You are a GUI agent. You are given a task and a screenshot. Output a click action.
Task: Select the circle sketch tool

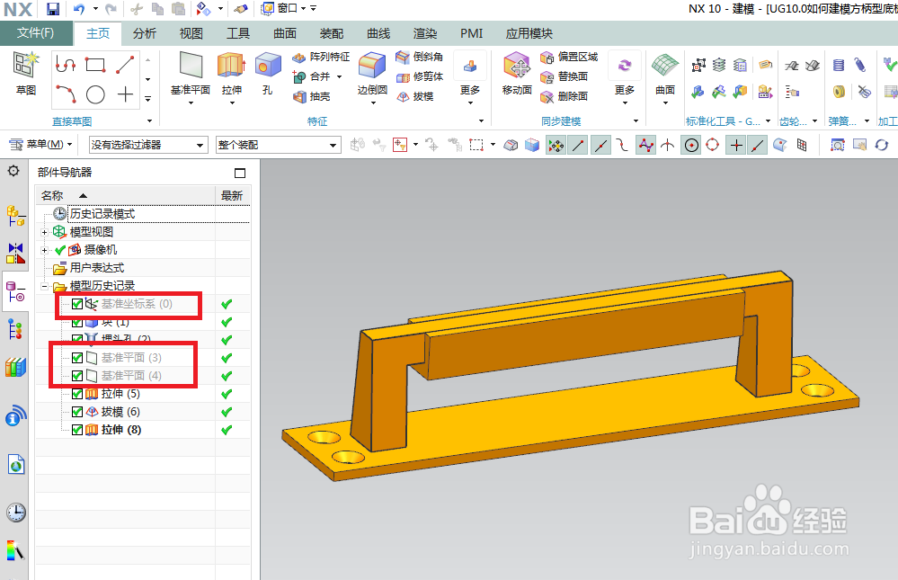click(95, 94)
